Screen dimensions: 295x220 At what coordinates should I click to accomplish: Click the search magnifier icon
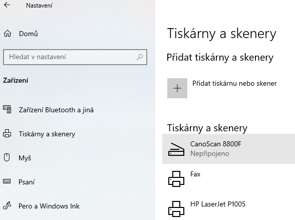pos(140,57)
